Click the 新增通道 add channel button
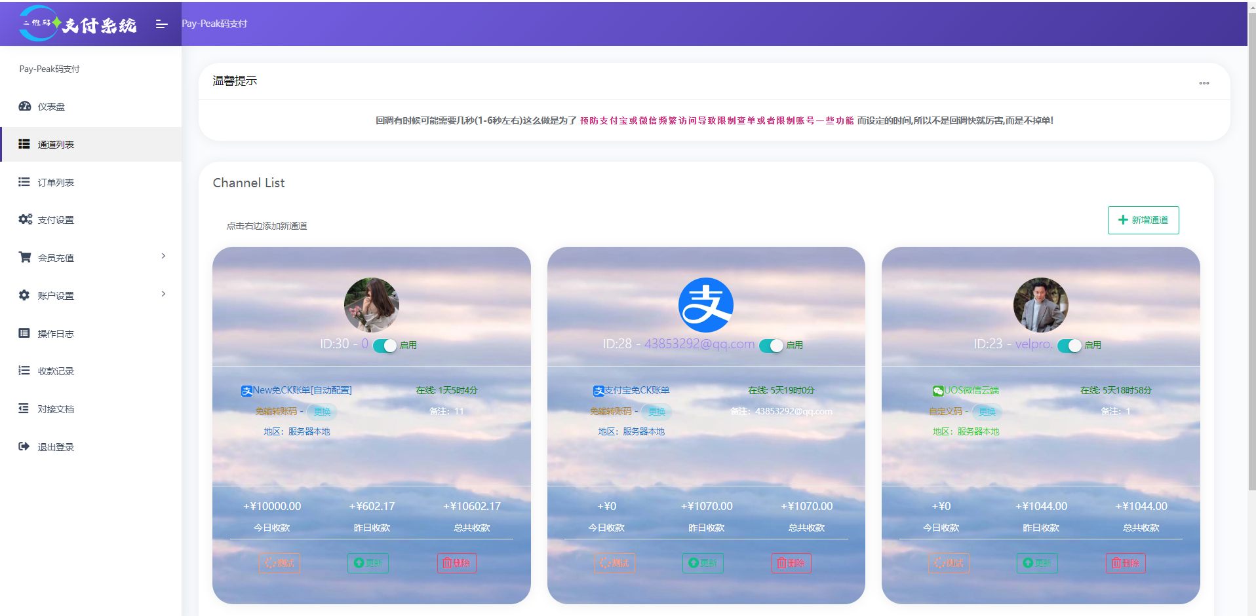1256x616 pixels. 1143,220
